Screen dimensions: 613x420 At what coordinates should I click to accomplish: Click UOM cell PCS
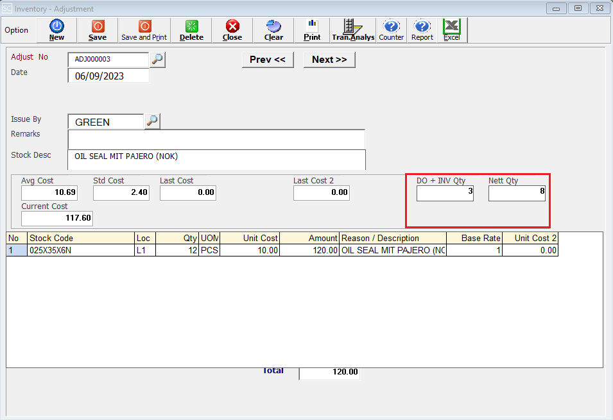(209, 251)
